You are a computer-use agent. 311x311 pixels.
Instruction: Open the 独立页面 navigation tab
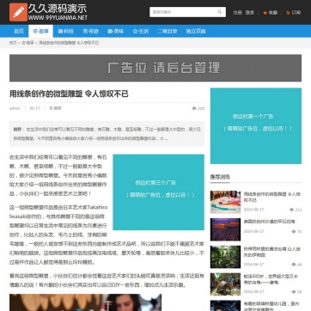pos(196,31)
